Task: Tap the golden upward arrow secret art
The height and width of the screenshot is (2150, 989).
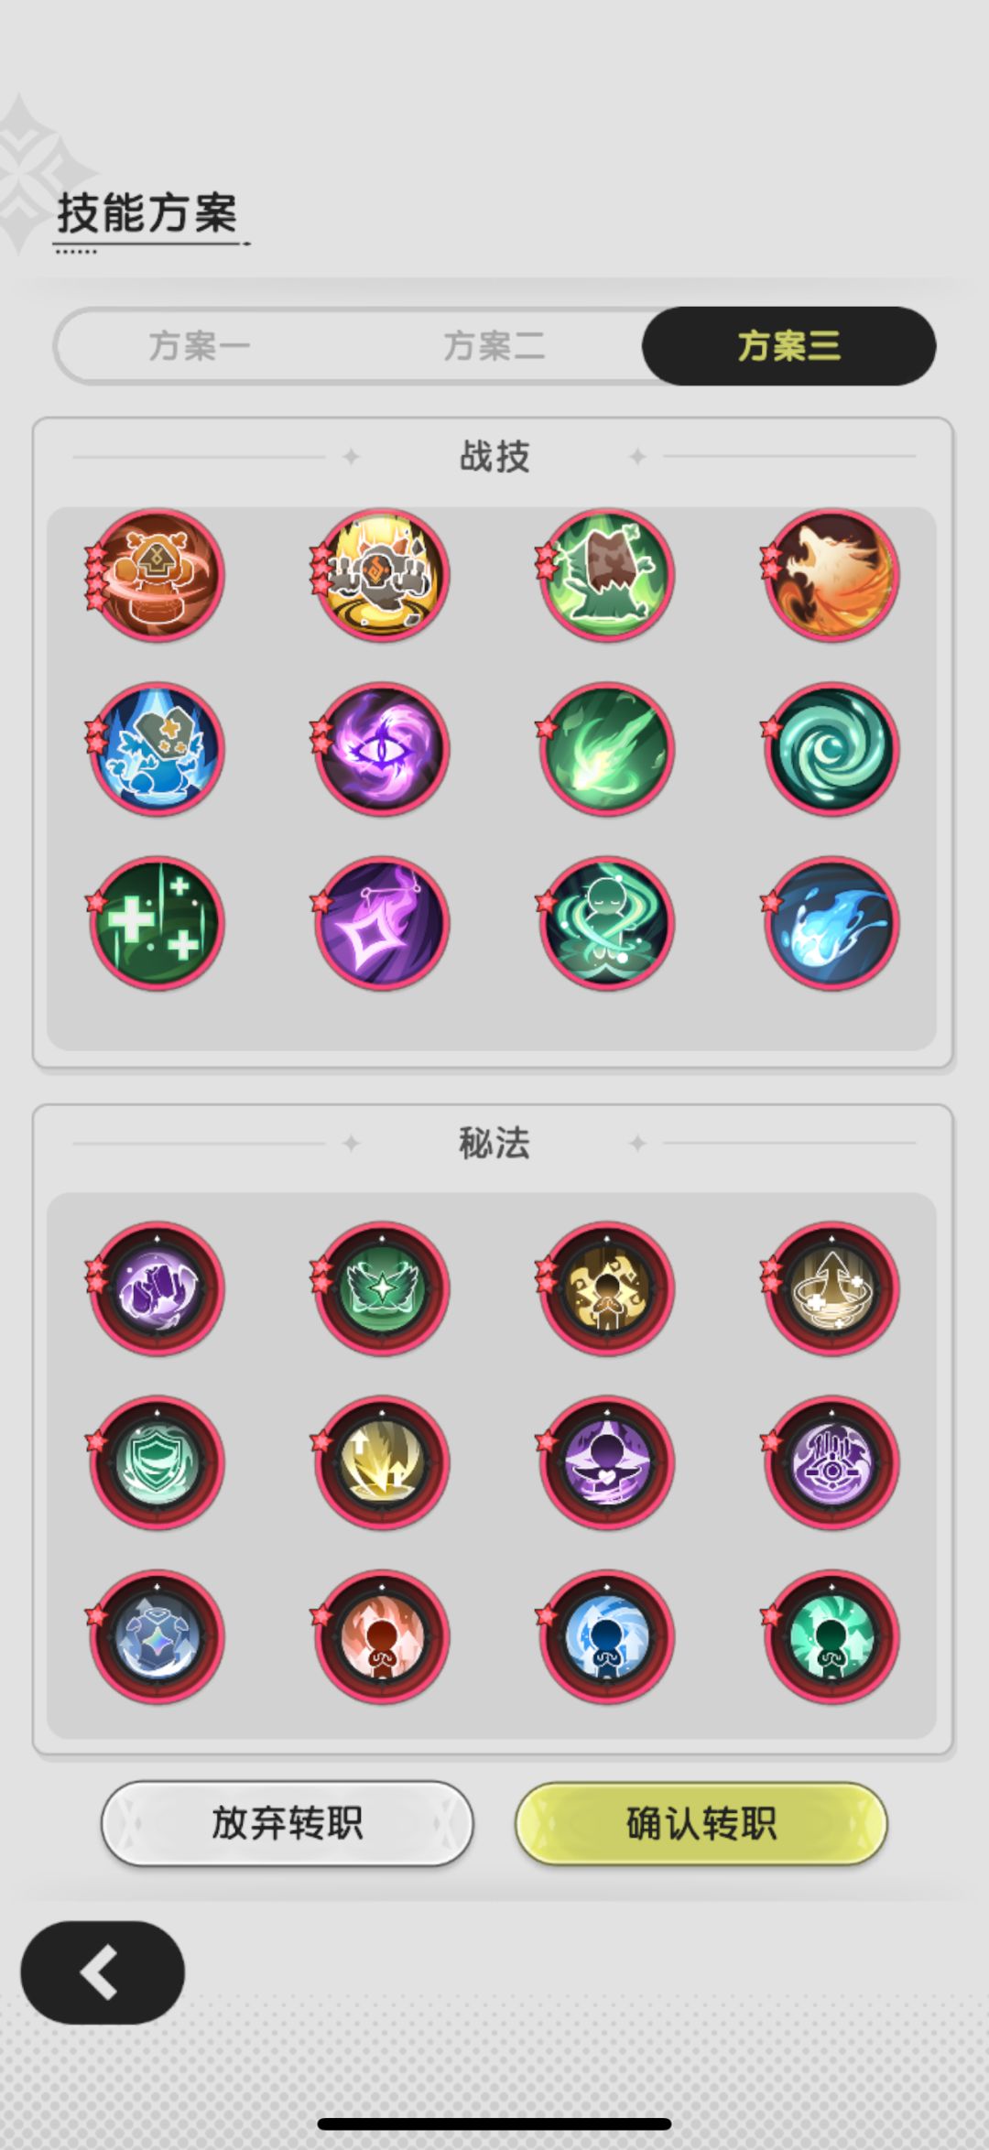Action: pyautogui.click(x=831, y=1288)
